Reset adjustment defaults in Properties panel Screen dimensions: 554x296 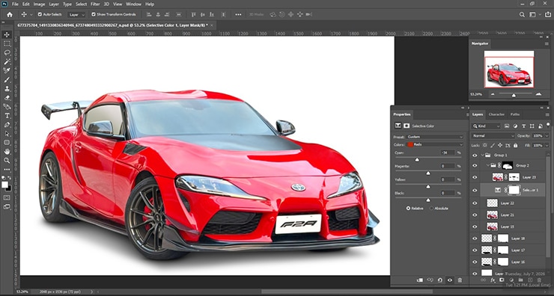click(440, 280)
